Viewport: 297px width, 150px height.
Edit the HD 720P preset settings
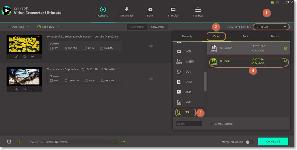[286, 61]
